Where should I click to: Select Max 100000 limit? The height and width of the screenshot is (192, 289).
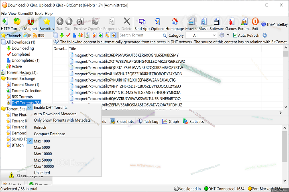coord(64,166)
